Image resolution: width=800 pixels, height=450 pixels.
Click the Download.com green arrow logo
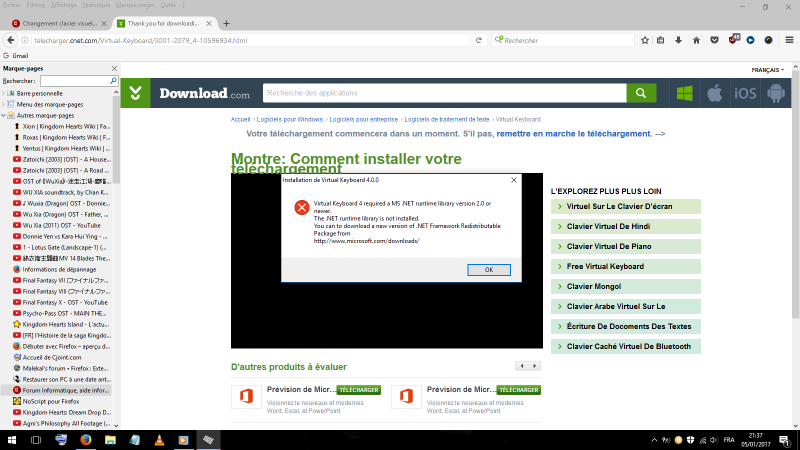coord(135,93)
